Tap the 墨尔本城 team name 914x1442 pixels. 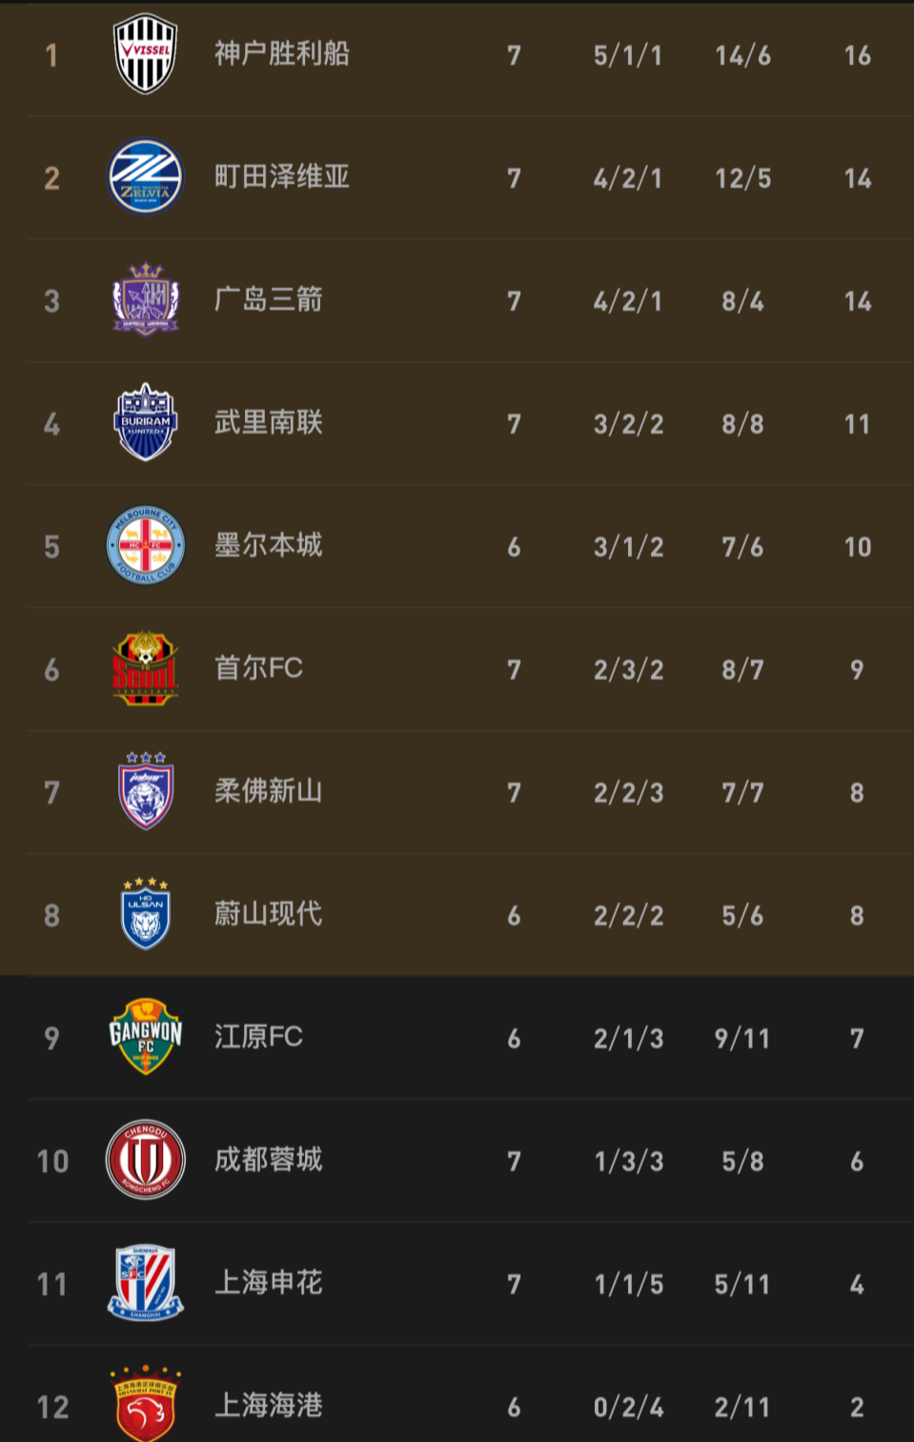coord(269,545)
